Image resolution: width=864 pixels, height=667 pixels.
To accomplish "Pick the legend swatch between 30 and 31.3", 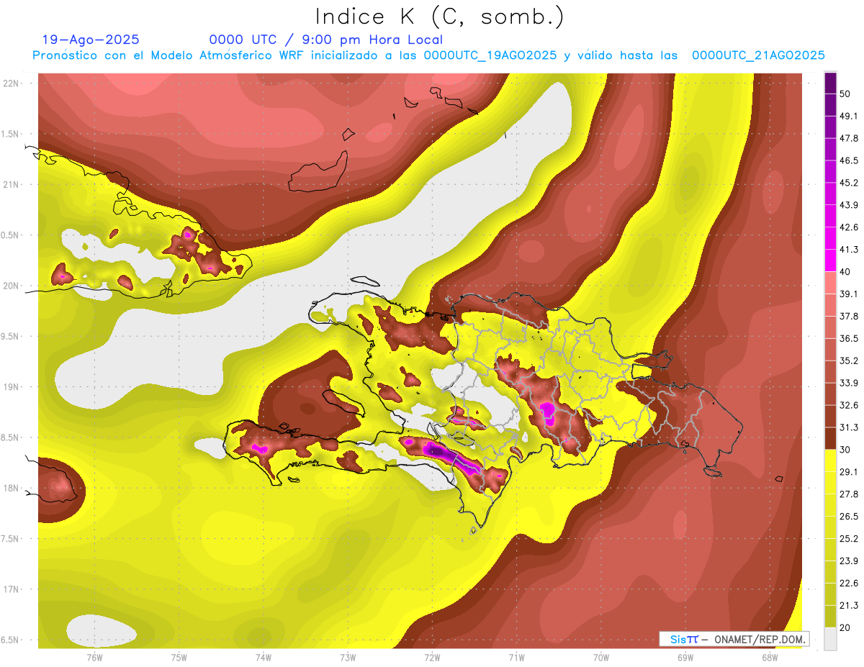I will (x=830, y=437).
